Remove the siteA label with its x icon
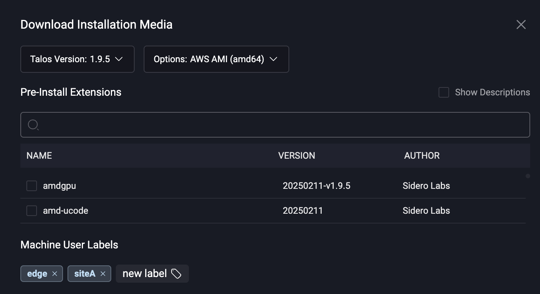 tap(103, 274)
